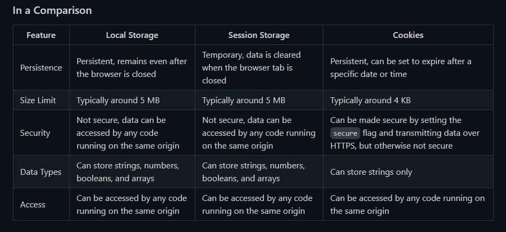This screenshot has width=506, height=232.
Task: Click Local Storage's "Typically around 5 MB" cell
Action: click(x=117, y=100)
